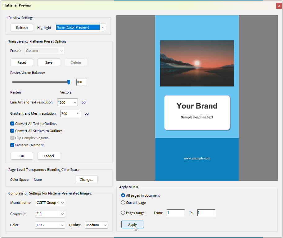Open the Grayscale compression dropdown

point(50,214)
